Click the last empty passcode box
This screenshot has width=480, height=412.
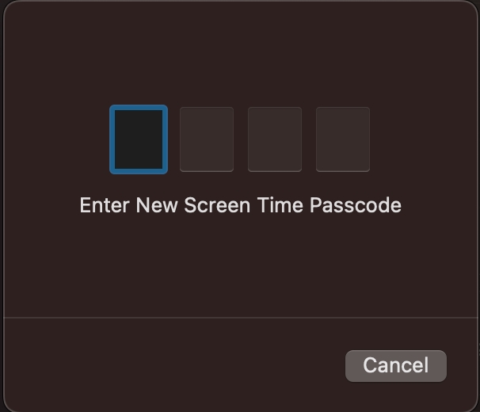[x=343, y=139]
